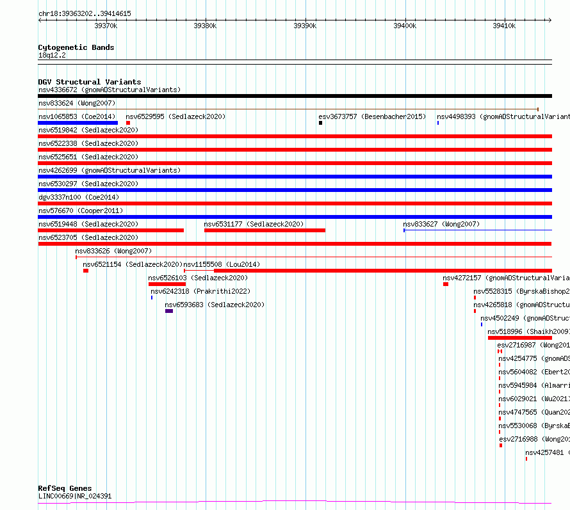Click the nsv5945984 Almarri label

point(534,385)
